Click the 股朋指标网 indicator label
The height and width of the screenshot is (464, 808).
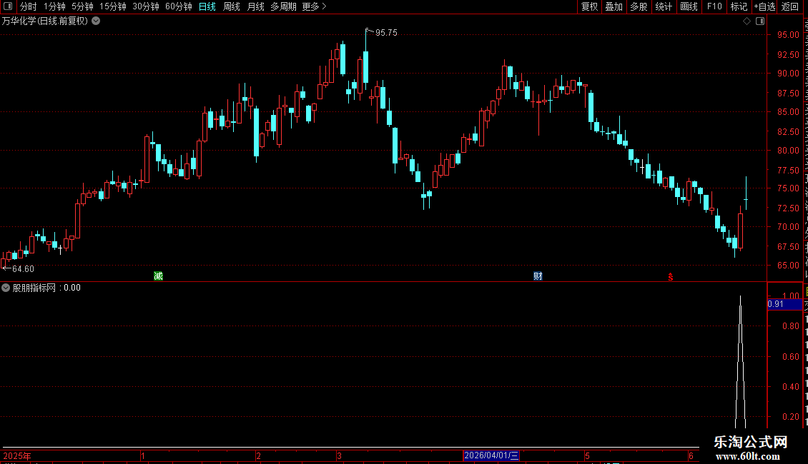point(34,288)
